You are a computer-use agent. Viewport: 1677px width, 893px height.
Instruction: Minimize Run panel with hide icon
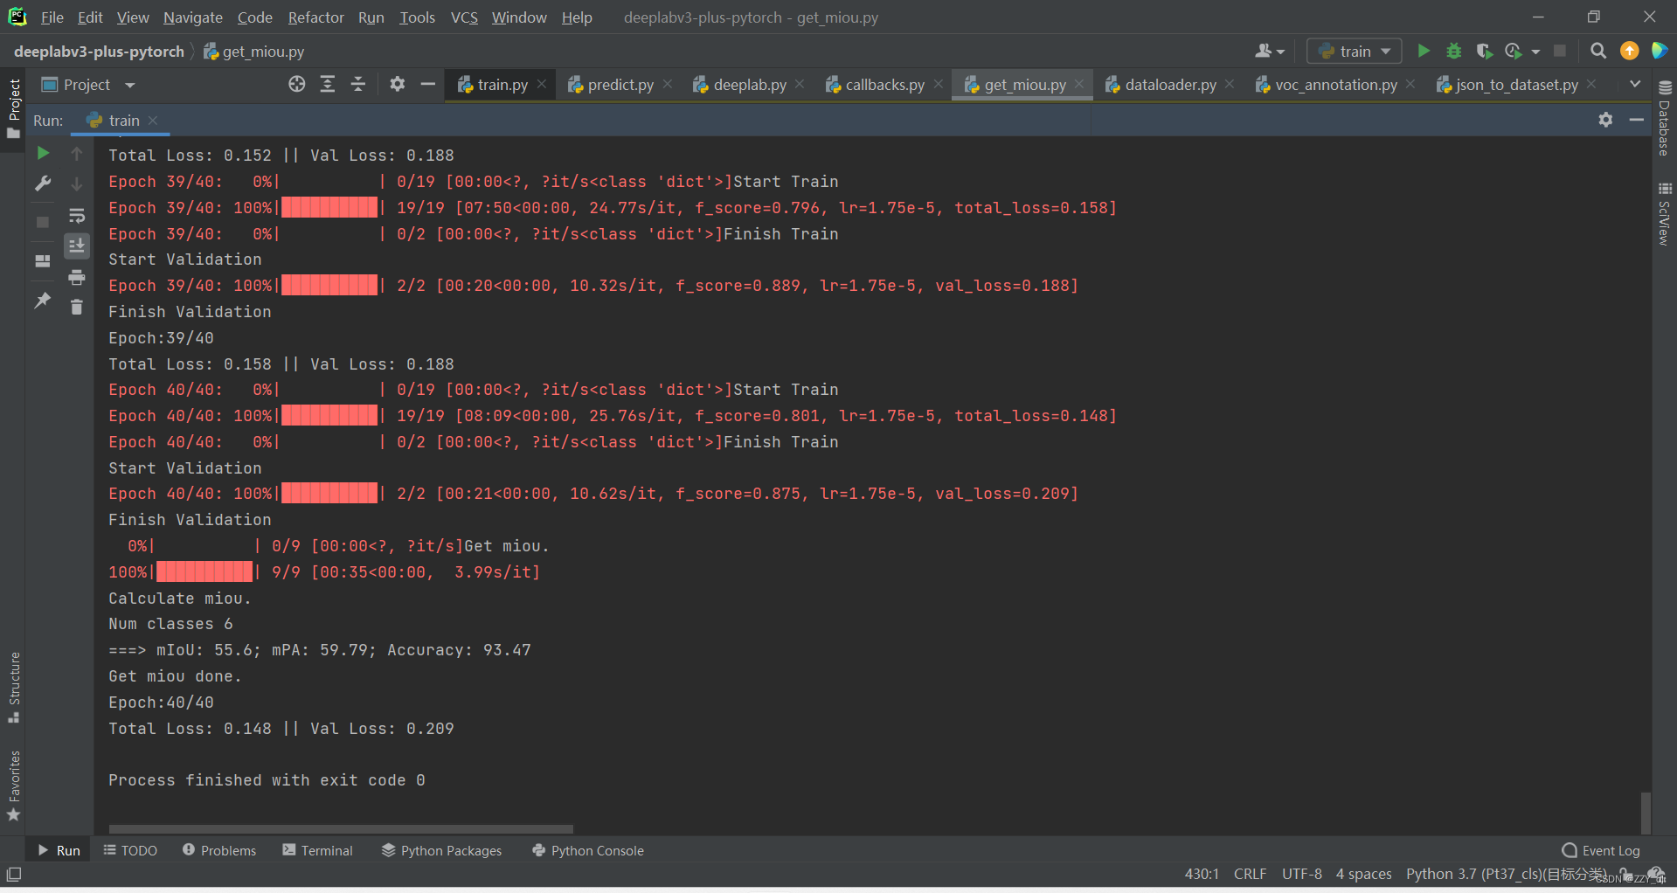[x=1637, y=120]
